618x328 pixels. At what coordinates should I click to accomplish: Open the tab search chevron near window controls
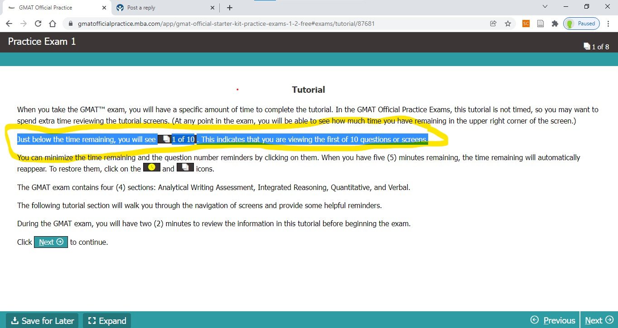click(545, 7)
